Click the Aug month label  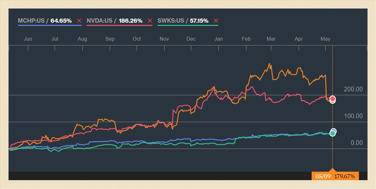click(82, 39)
